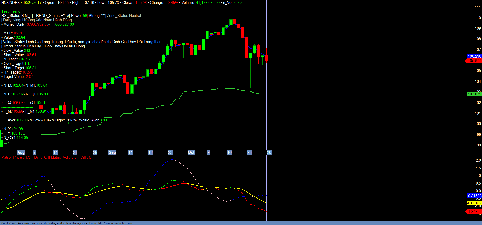Click the Oct month marker on date axis

(x=191, y=152)
